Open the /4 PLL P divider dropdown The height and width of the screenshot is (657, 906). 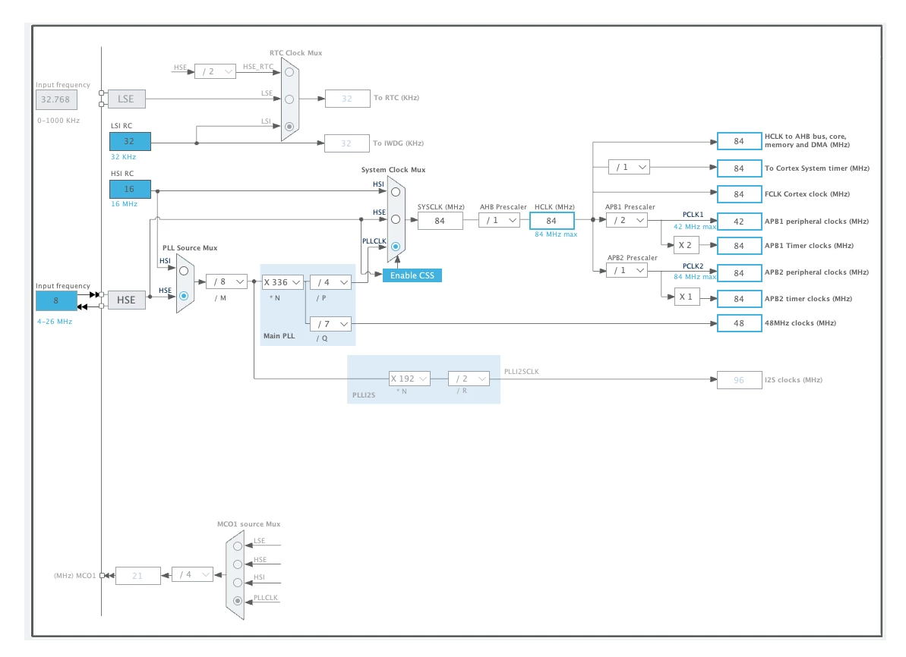(330, 282)
